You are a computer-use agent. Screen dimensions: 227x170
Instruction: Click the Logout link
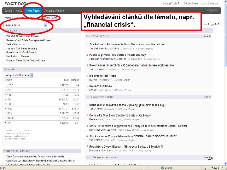tap(204, 3)
